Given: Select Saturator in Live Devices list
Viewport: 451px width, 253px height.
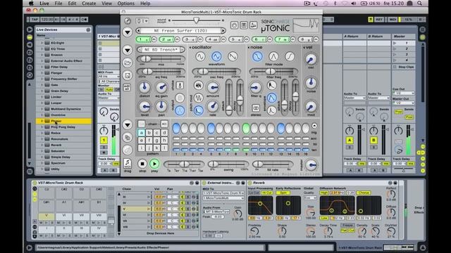Looking at the screenshot, I should tap(58, 151).
